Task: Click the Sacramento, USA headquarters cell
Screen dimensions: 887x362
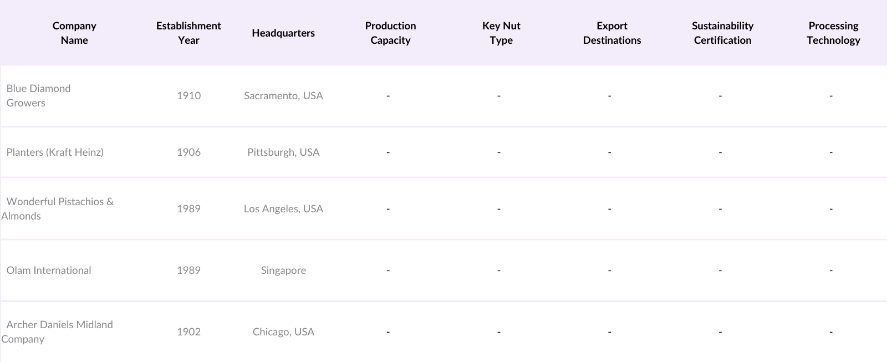Action: pos(283,95)
